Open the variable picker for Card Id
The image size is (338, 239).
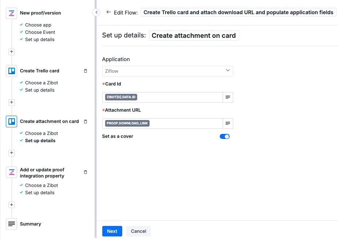point(228,97)
